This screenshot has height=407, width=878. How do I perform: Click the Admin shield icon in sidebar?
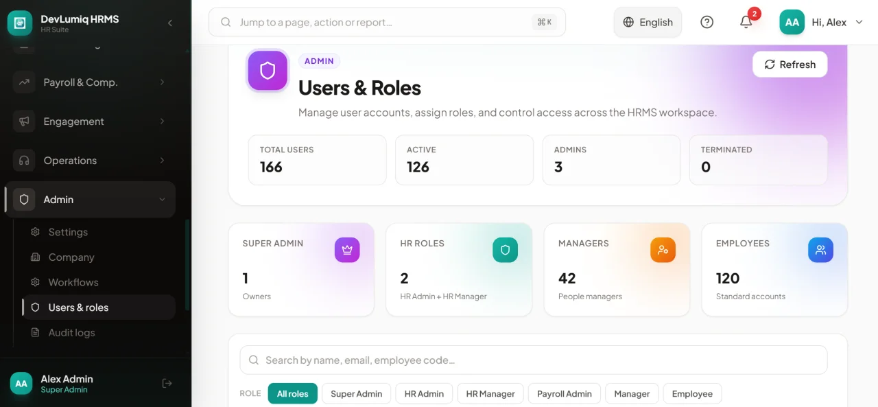point(24,200)
